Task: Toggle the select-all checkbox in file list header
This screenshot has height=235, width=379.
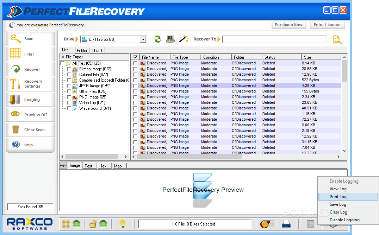Action: coord(136,57)
